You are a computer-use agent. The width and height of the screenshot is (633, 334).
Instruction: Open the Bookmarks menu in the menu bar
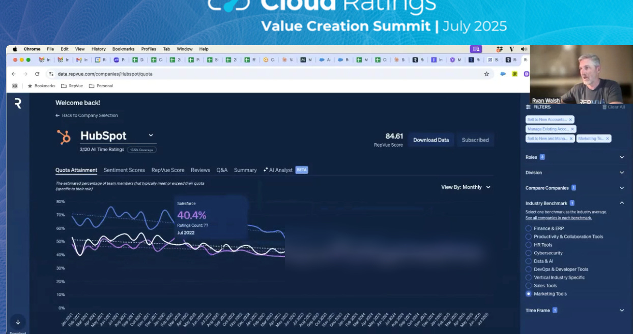123,49
